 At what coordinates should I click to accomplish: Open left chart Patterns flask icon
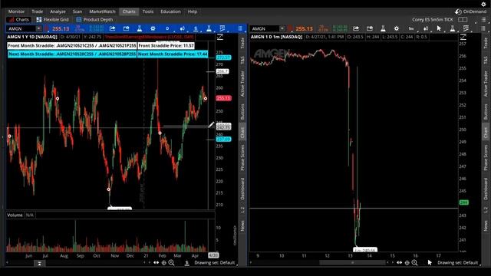(x=209, y=28)
